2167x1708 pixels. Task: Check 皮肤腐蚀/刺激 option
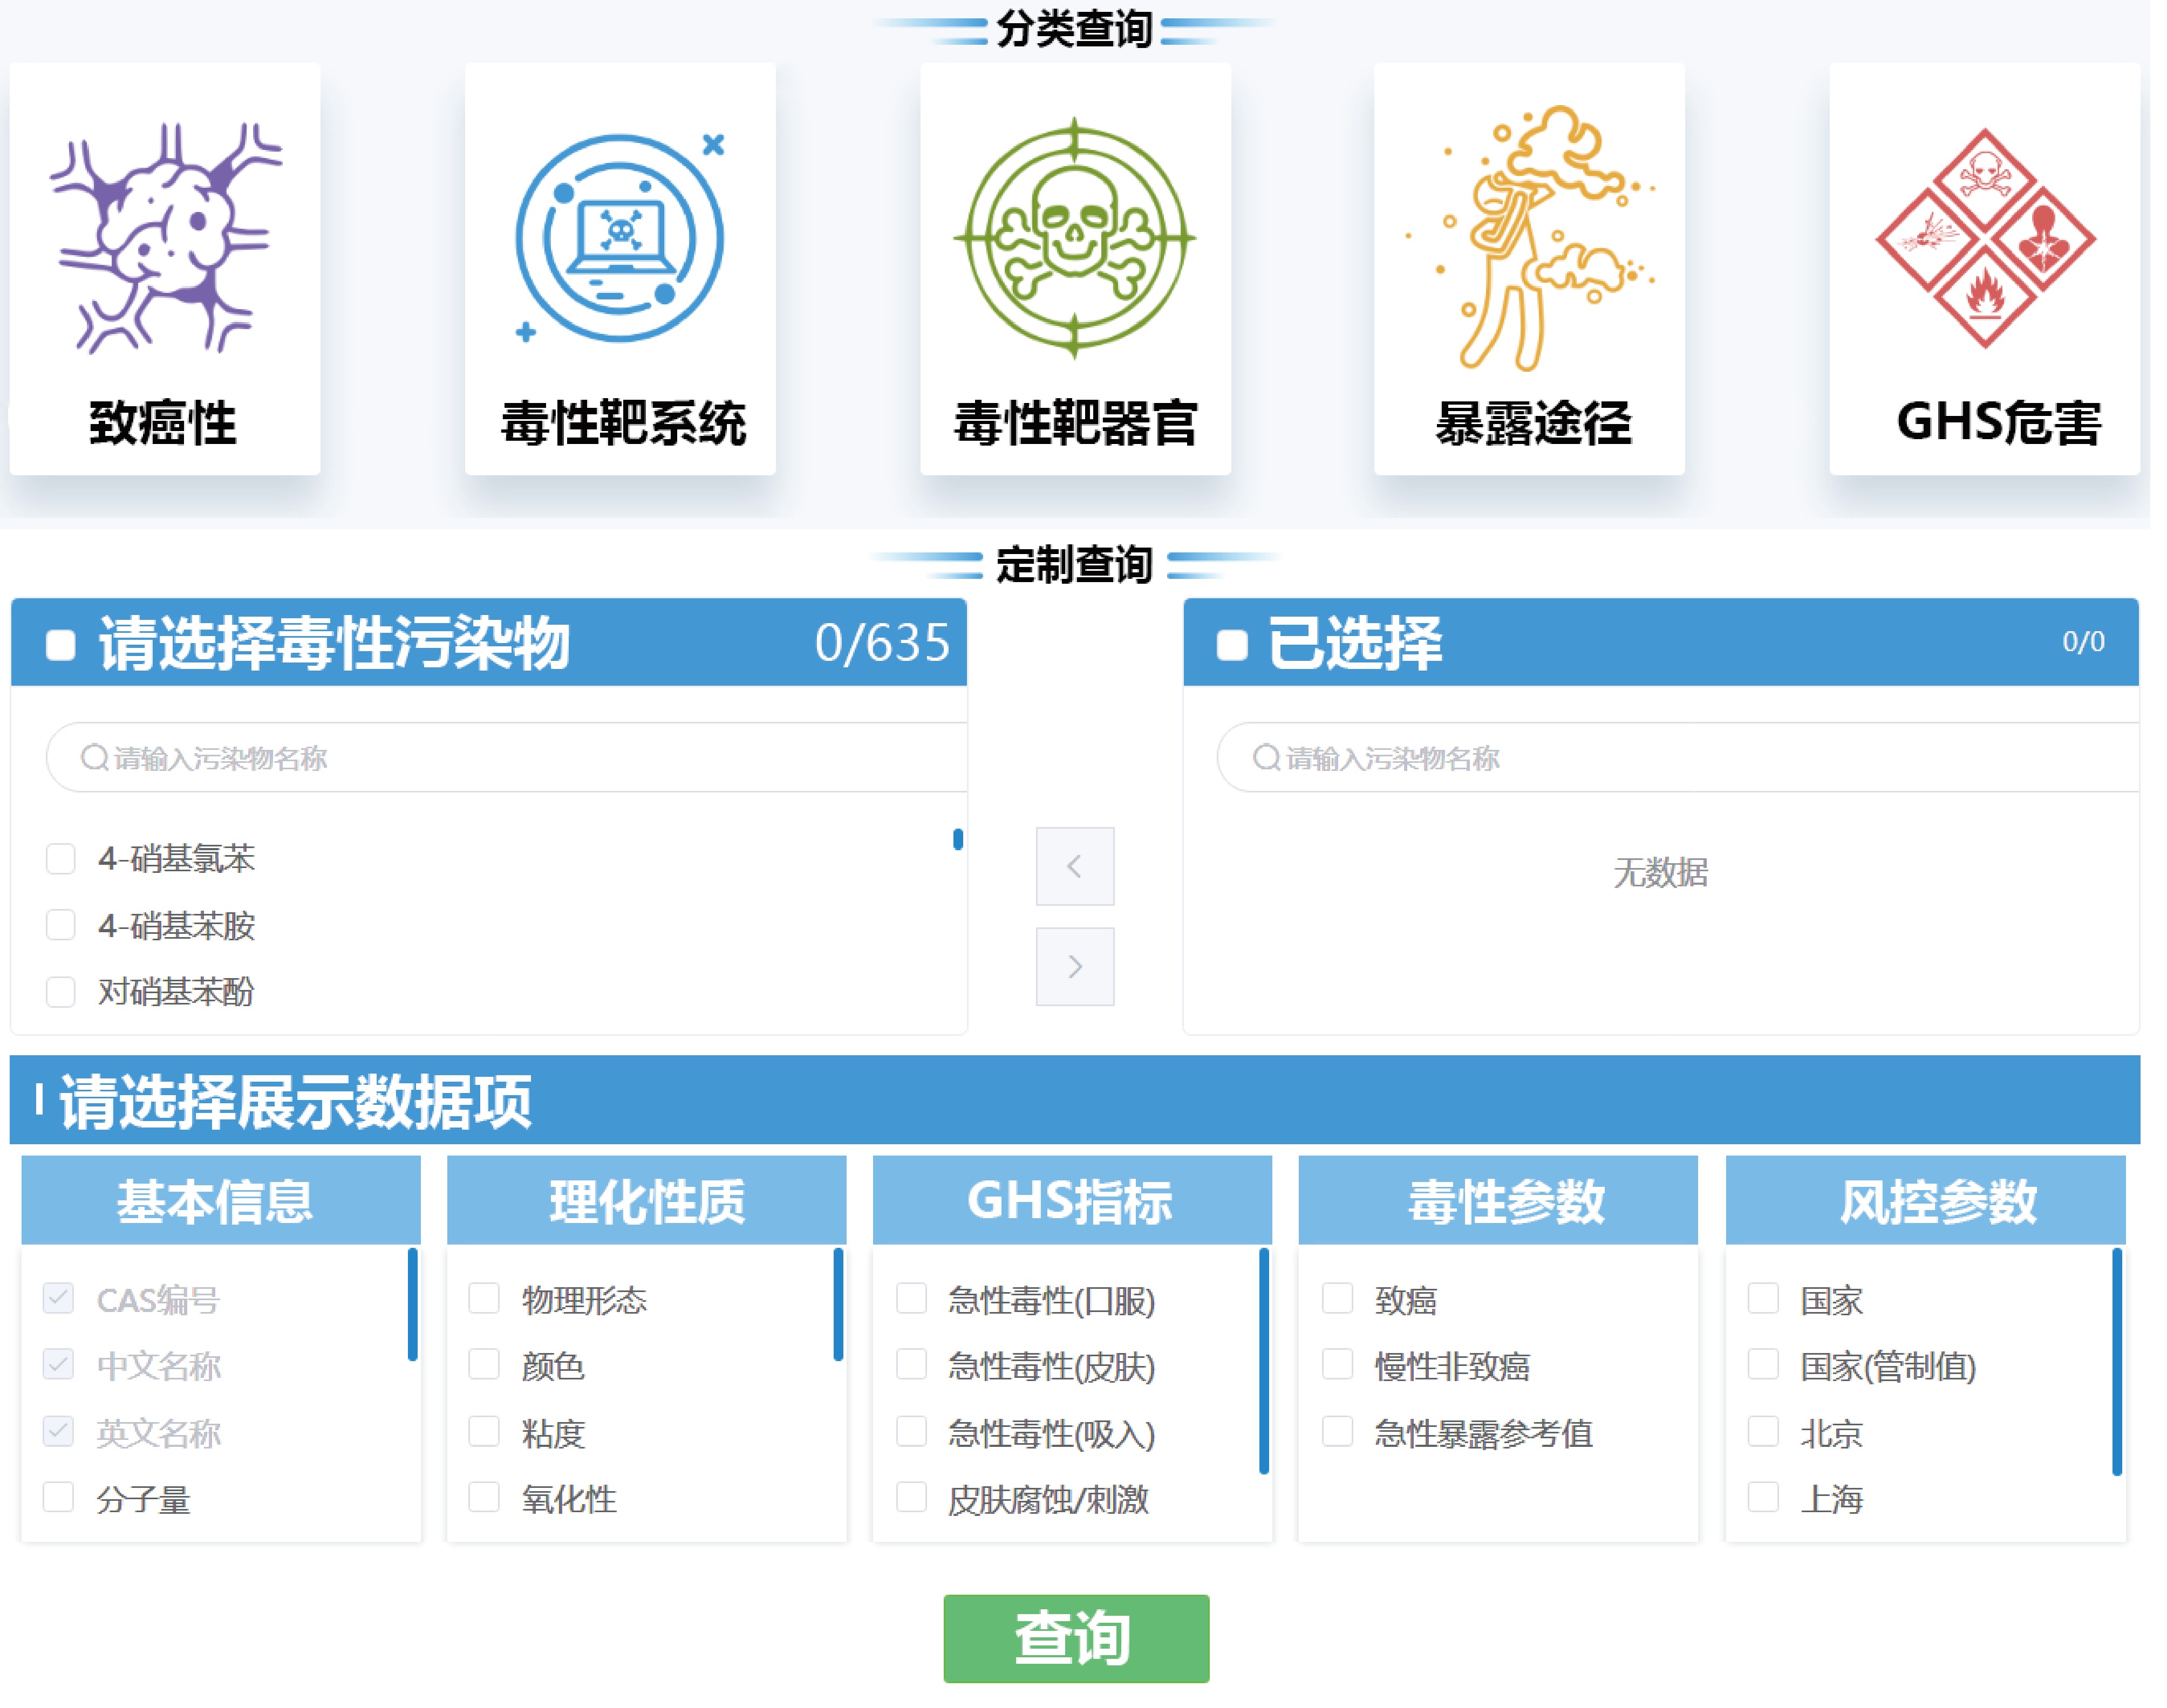[x=911, y=1497]
